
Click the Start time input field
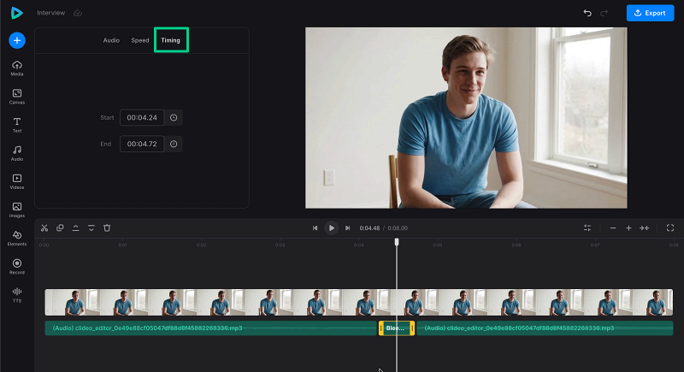(x=141, y=118)
